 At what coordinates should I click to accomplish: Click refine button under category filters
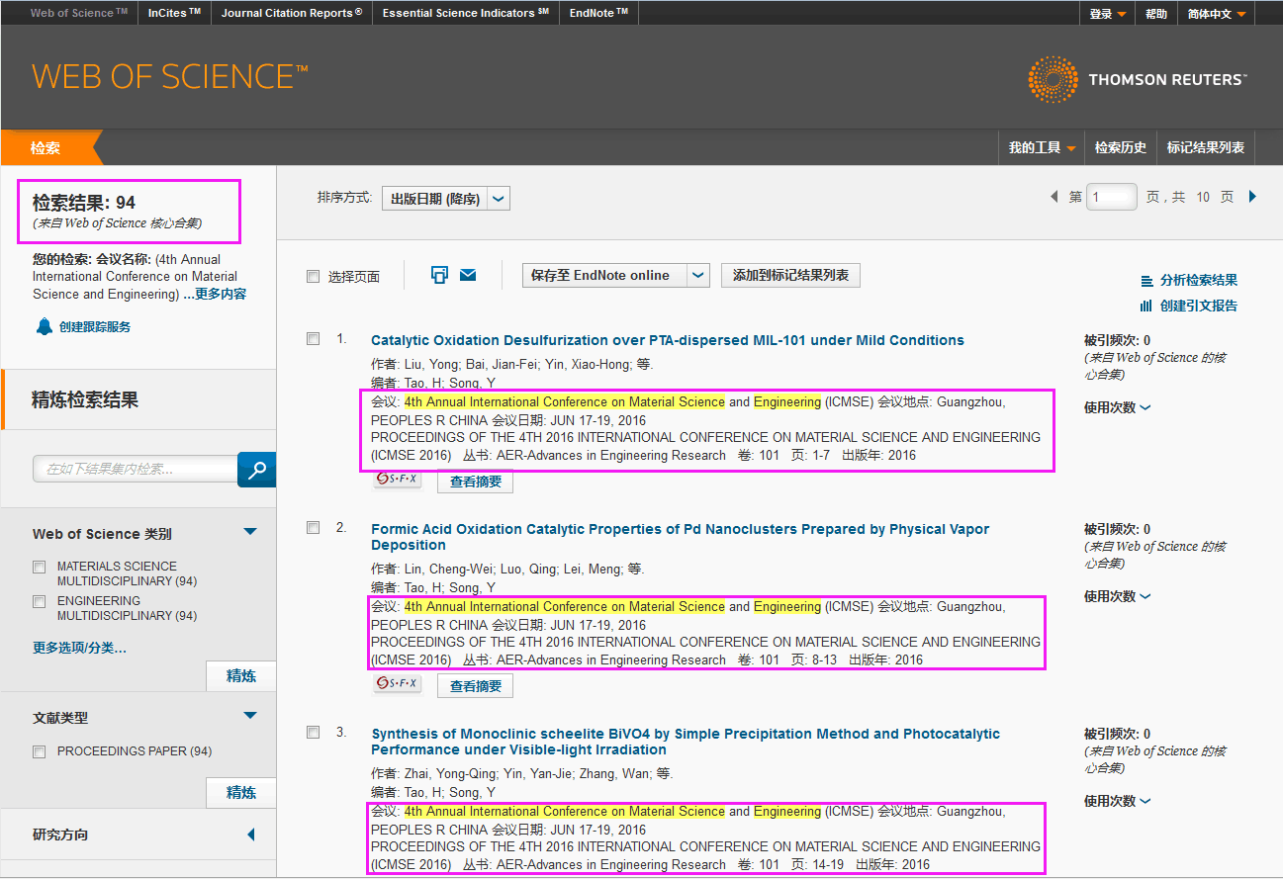240,676
